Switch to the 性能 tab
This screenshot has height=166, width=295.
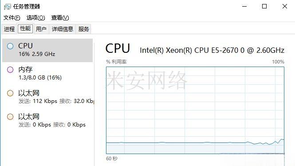point(25,28)
